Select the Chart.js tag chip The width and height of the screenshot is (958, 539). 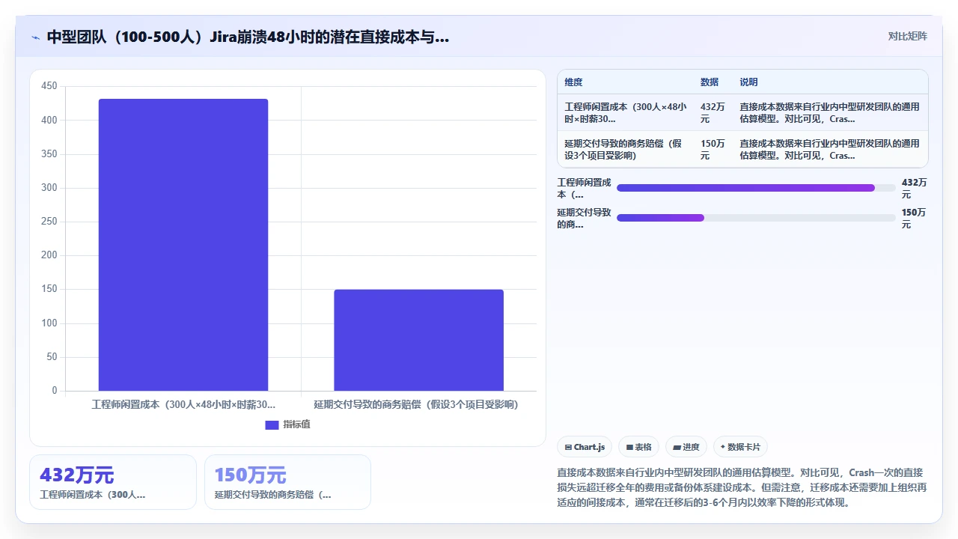pyautogui.click(x=585, y=447)
